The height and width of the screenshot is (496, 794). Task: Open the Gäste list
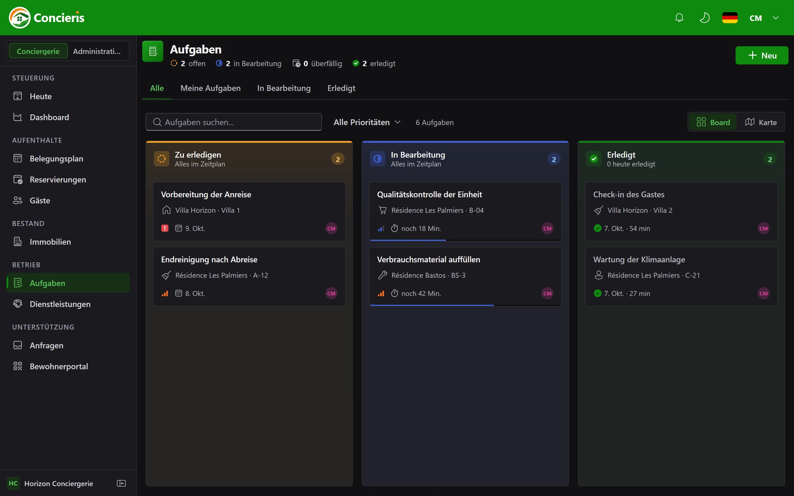pos(68,200)
